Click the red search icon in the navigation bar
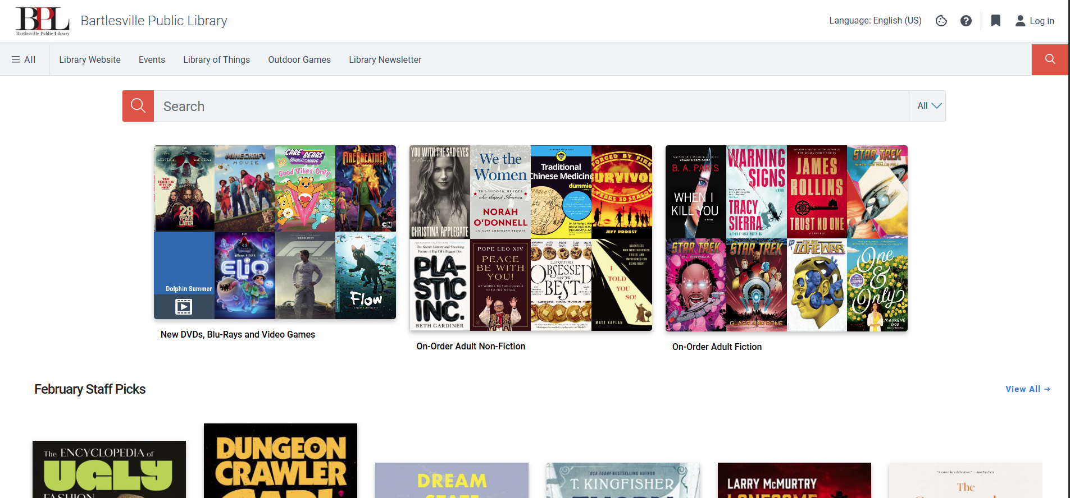The height and width of the screenshot is (498, 1070). tap(1050, 59)
